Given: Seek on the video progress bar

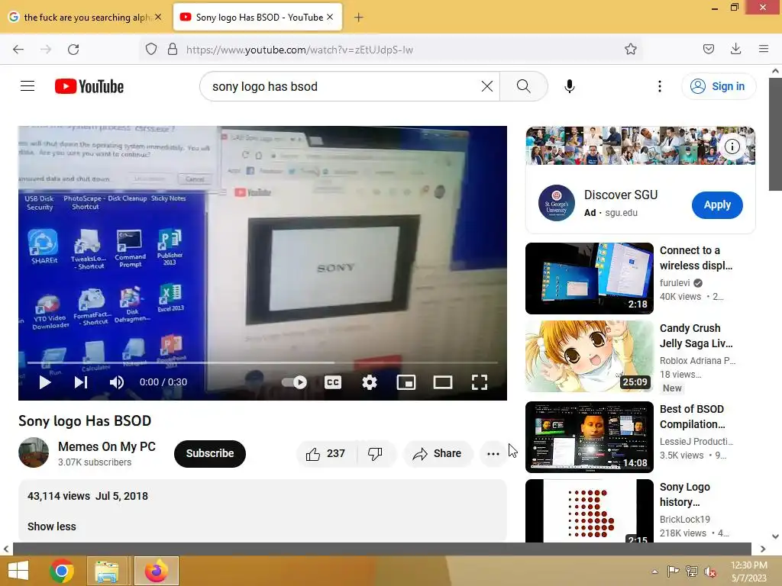Looking at the screenshot, I should tap(263, 362).
